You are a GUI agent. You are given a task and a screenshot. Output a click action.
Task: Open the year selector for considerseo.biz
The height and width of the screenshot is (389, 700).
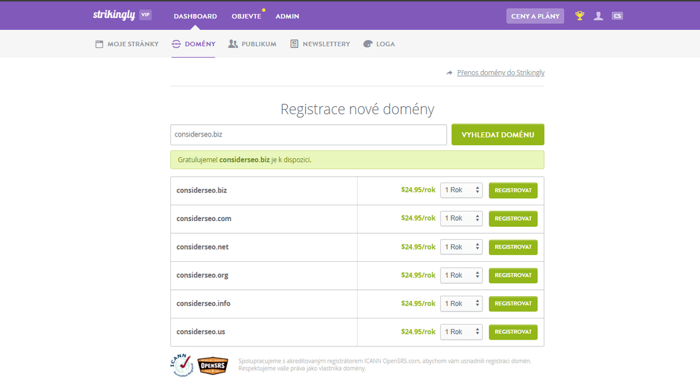click(461, 190)
